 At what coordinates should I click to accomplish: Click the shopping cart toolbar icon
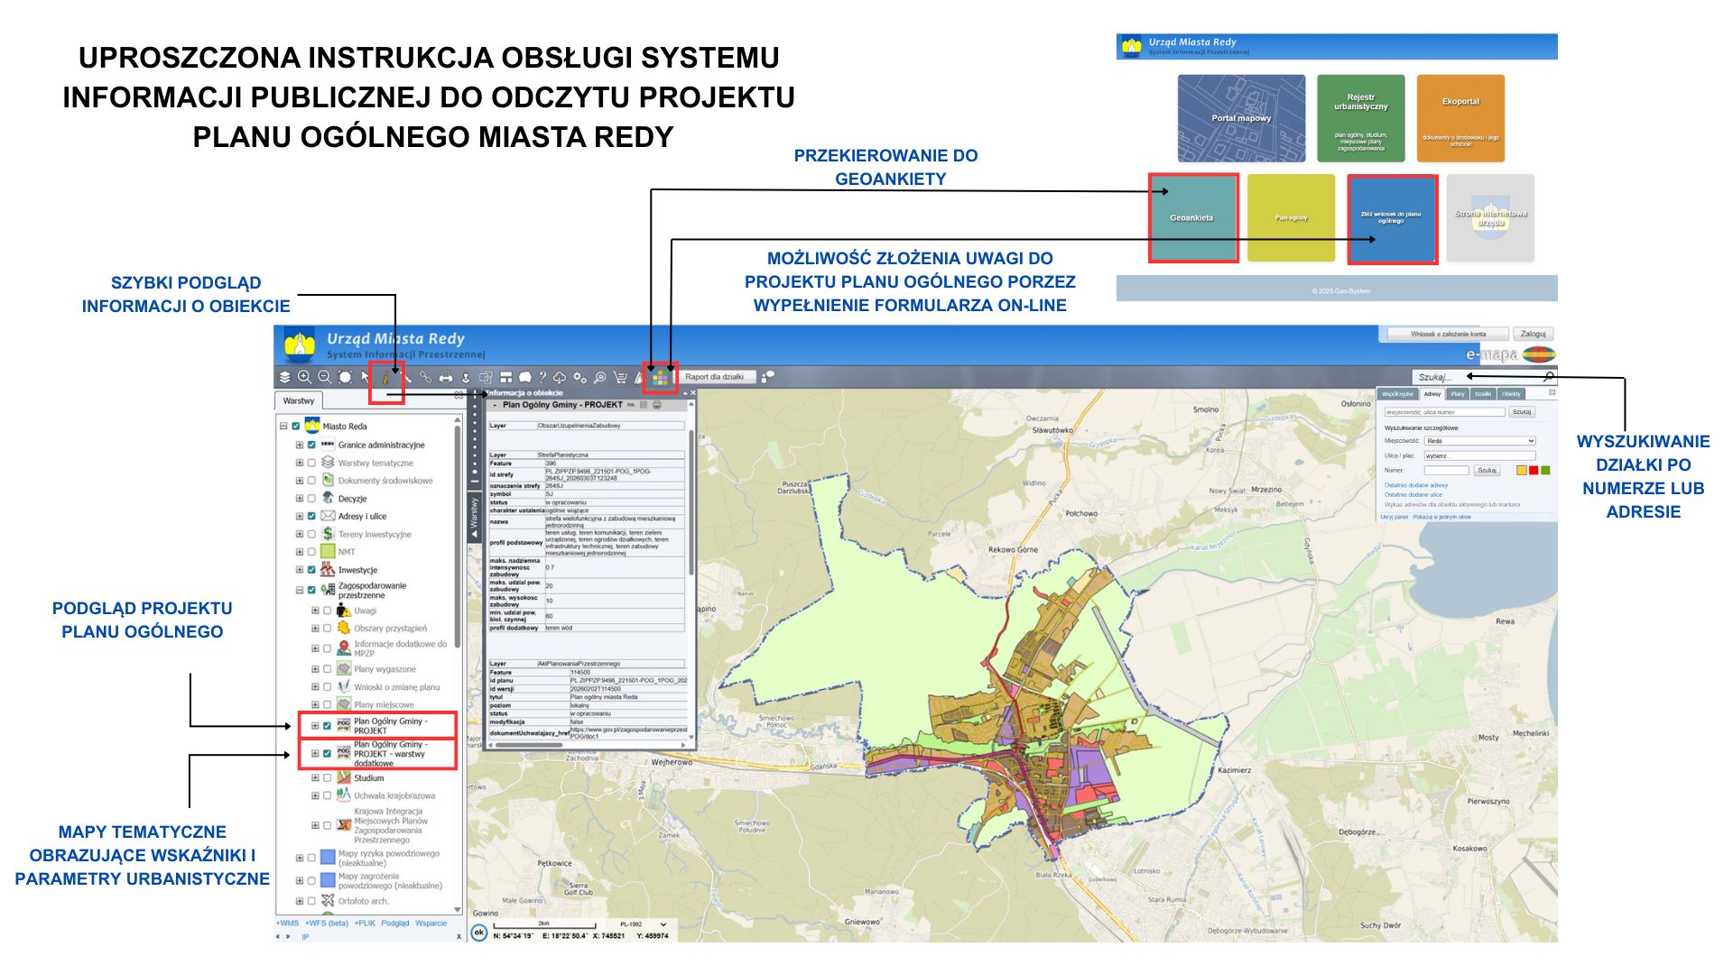coord(620,377)
